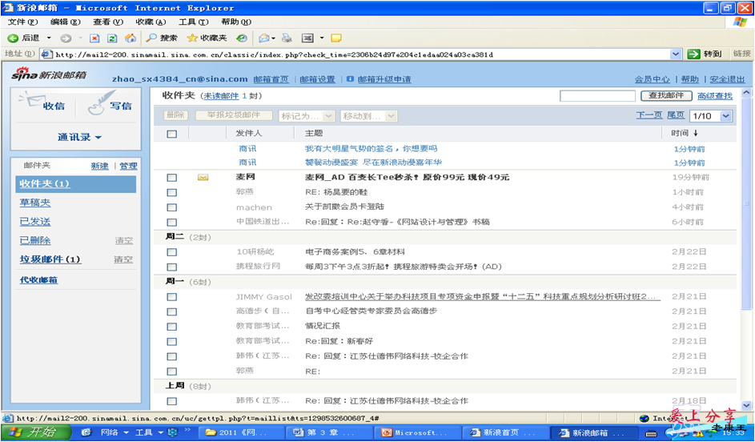This screenshot has width=755, height=442.
Task: Click the Home page icon
Action: 130,38
